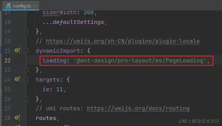This screenshot has width=222, height=126.
Task: Click the dynamicImport key
Action: point(58,51)
